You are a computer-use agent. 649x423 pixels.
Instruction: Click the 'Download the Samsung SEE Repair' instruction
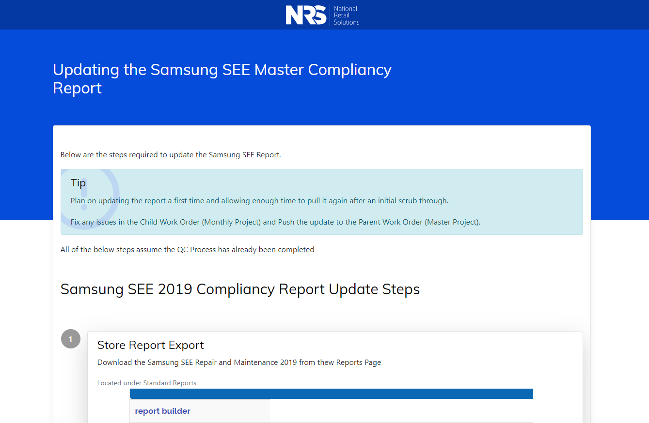pyautogui.click(x=239, y=362)
